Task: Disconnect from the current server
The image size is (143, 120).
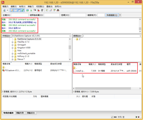Action: pyautogui.click(x=39, y=10)
